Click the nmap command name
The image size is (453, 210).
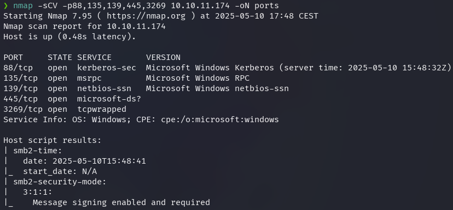tap(23, 5)
